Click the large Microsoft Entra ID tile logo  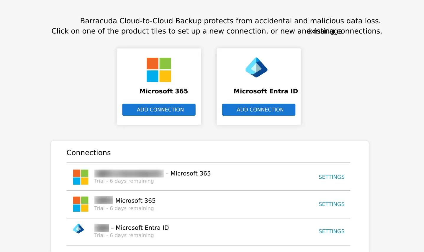pos(256,67)
